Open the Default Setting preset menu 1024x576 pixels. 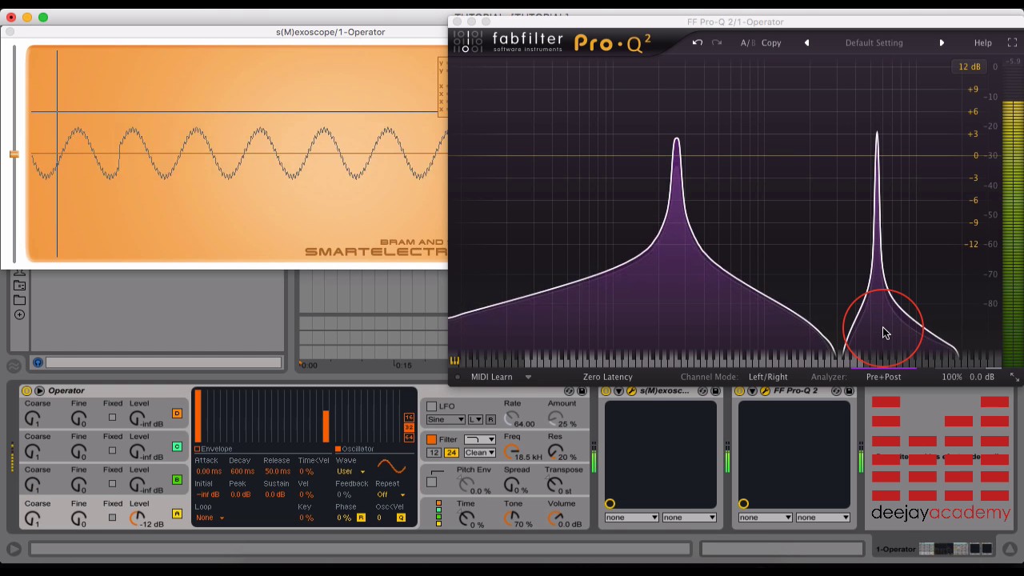[x=874, y=42]
